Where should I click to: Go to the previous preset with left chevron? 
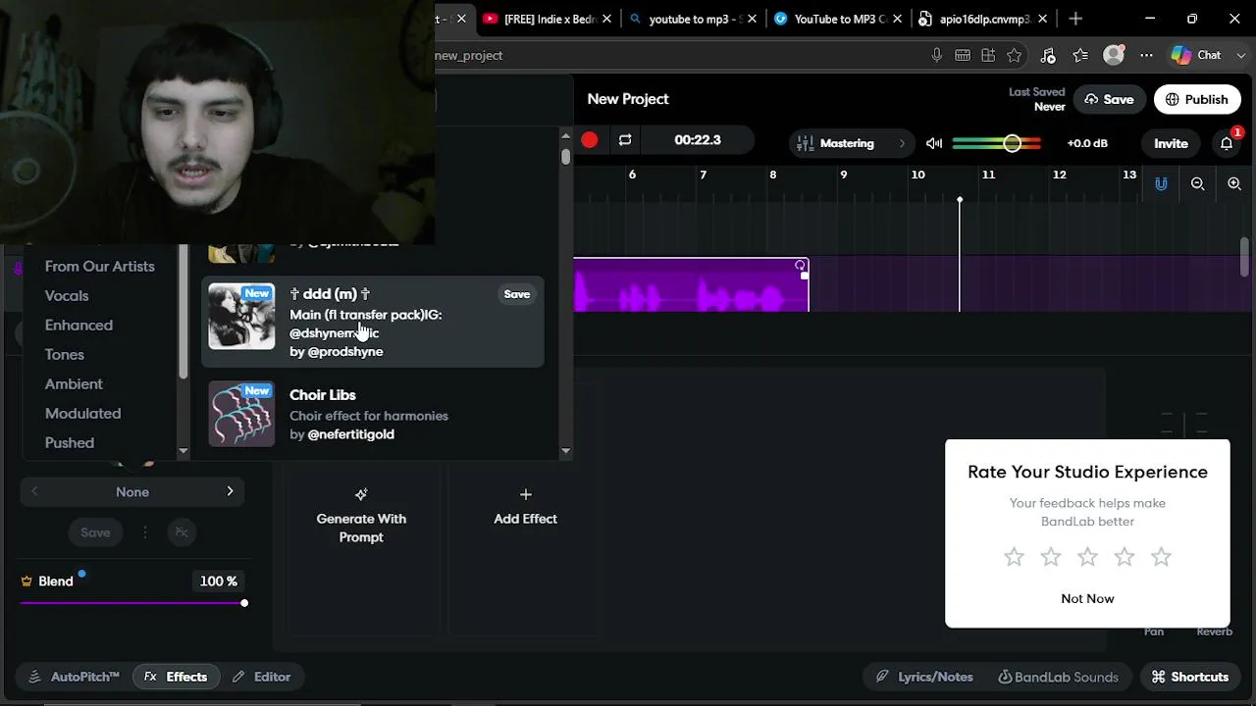tap(34, 491)
